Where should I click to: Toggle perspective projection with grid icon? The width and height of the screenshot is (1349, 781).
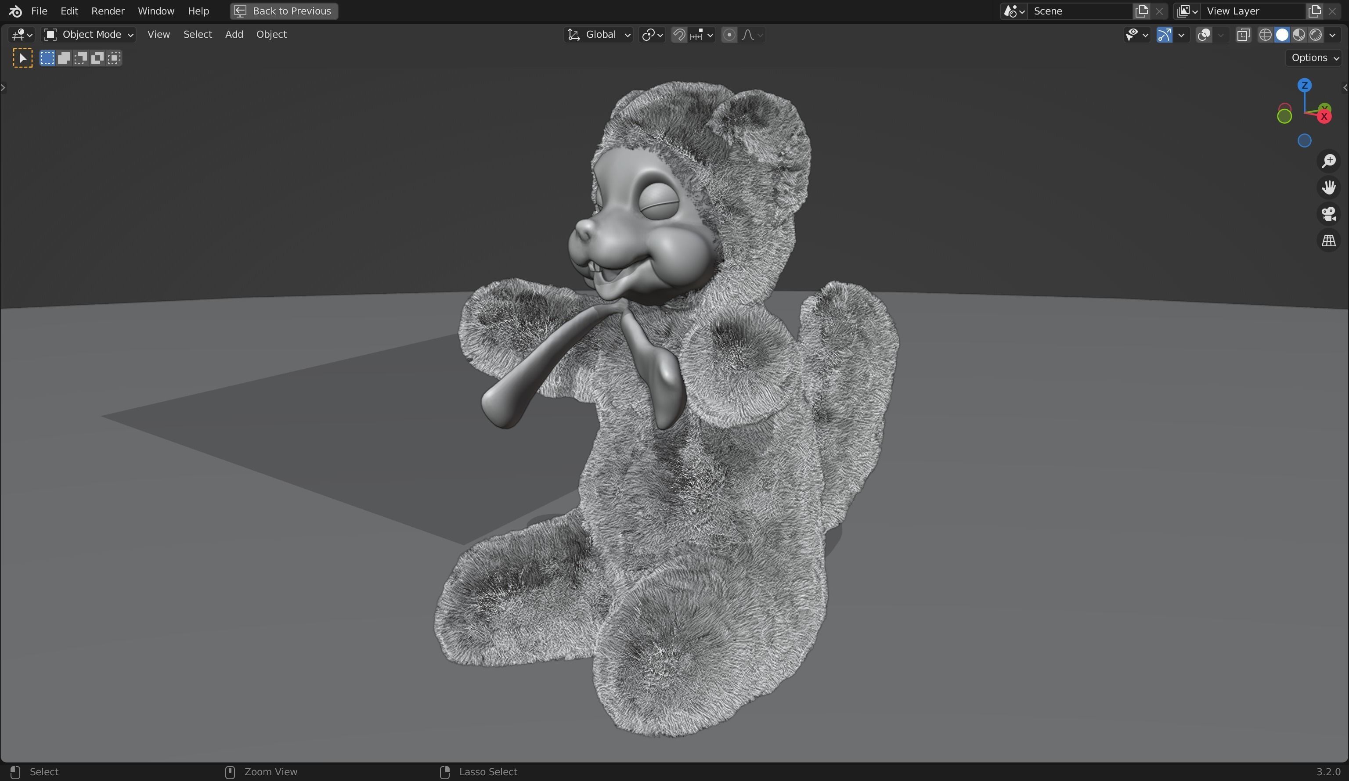[1329, 240]
